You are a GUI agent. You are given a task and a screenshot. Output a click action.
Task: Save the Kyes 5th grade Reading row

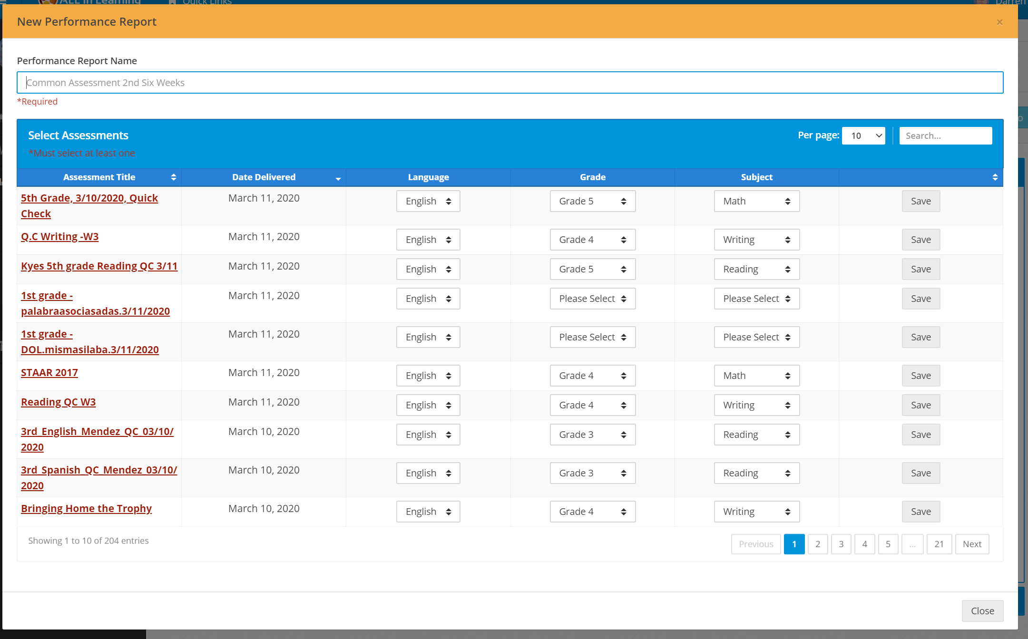pyautogui.click(x=920, y=269)
